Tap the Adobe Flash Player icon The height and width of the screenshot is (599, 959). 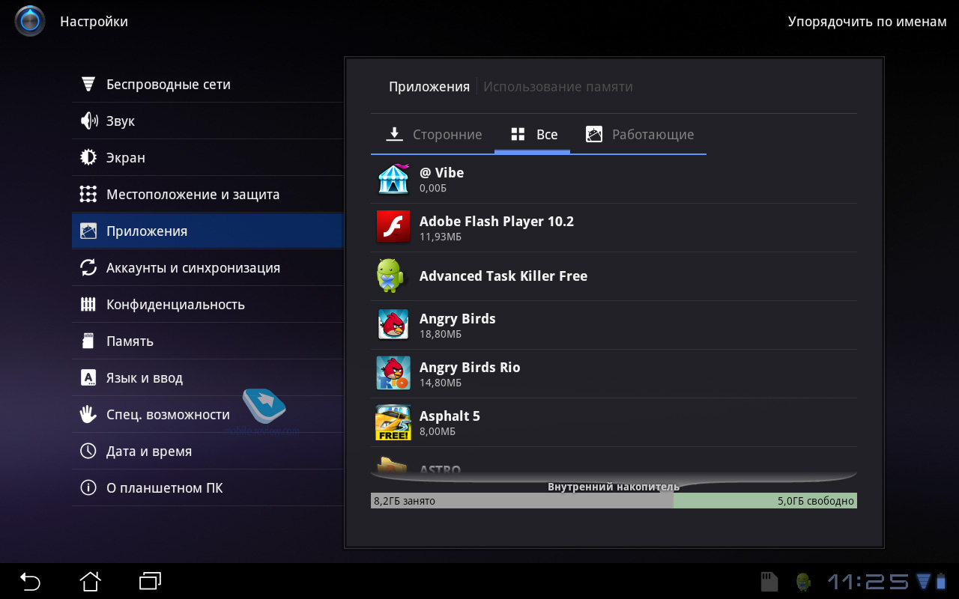(393, 227)
